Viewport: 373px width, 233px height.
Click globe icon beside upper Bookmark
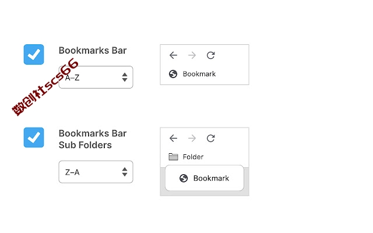pyautogui.click(x=173, y=74)
